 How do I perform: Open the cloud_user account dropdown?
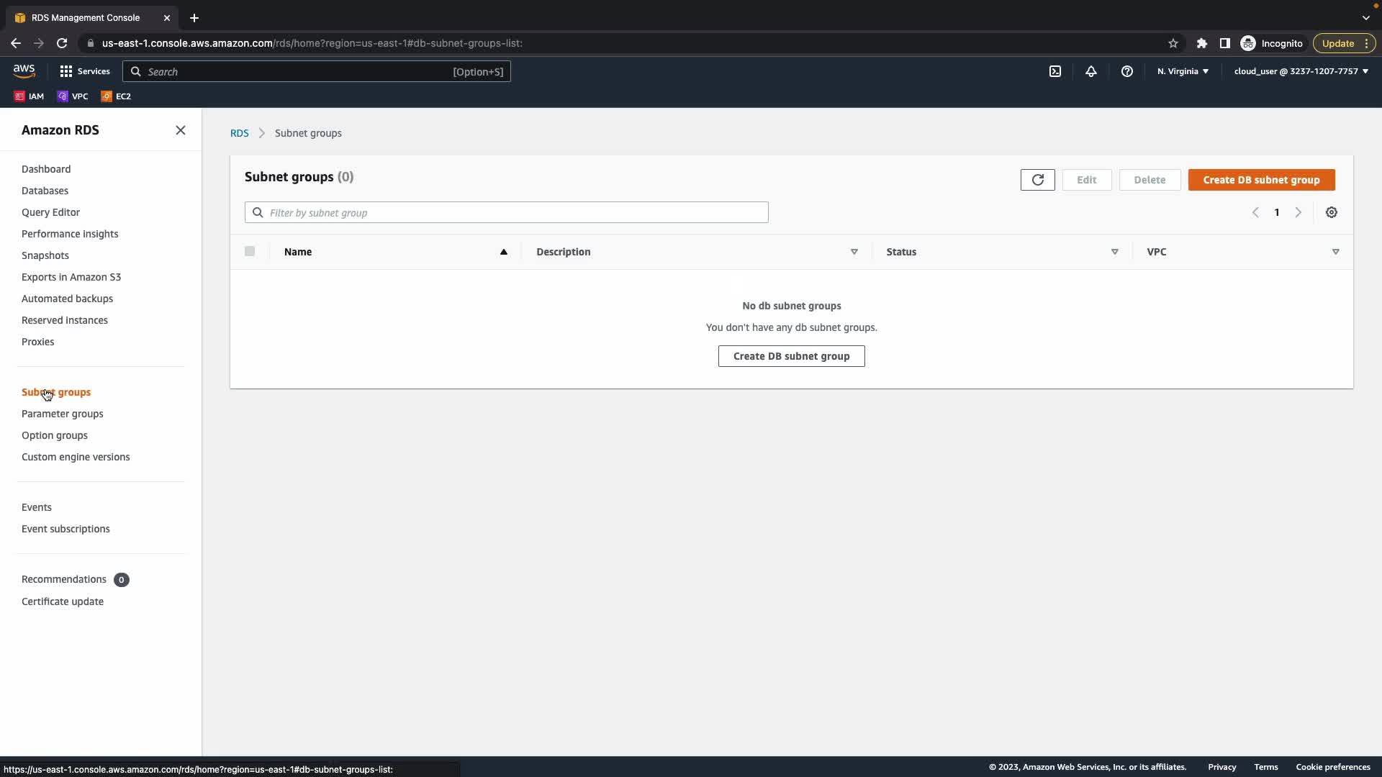click(x=1301, y=71)
